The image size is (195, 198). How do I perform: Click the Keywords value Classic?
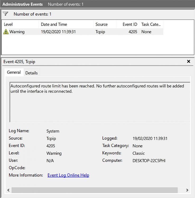point(139,153)
